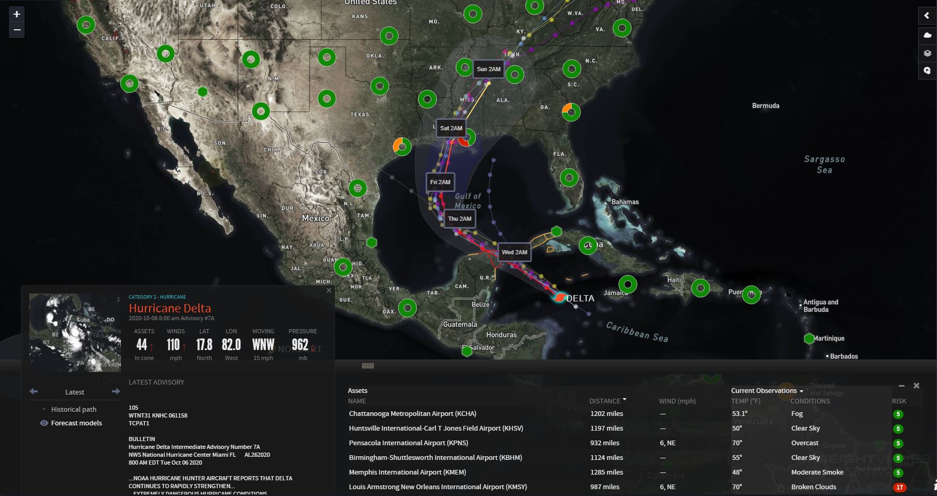Minimize the Assets table panel
937x496 pixels.
click(x=901, y=386)
